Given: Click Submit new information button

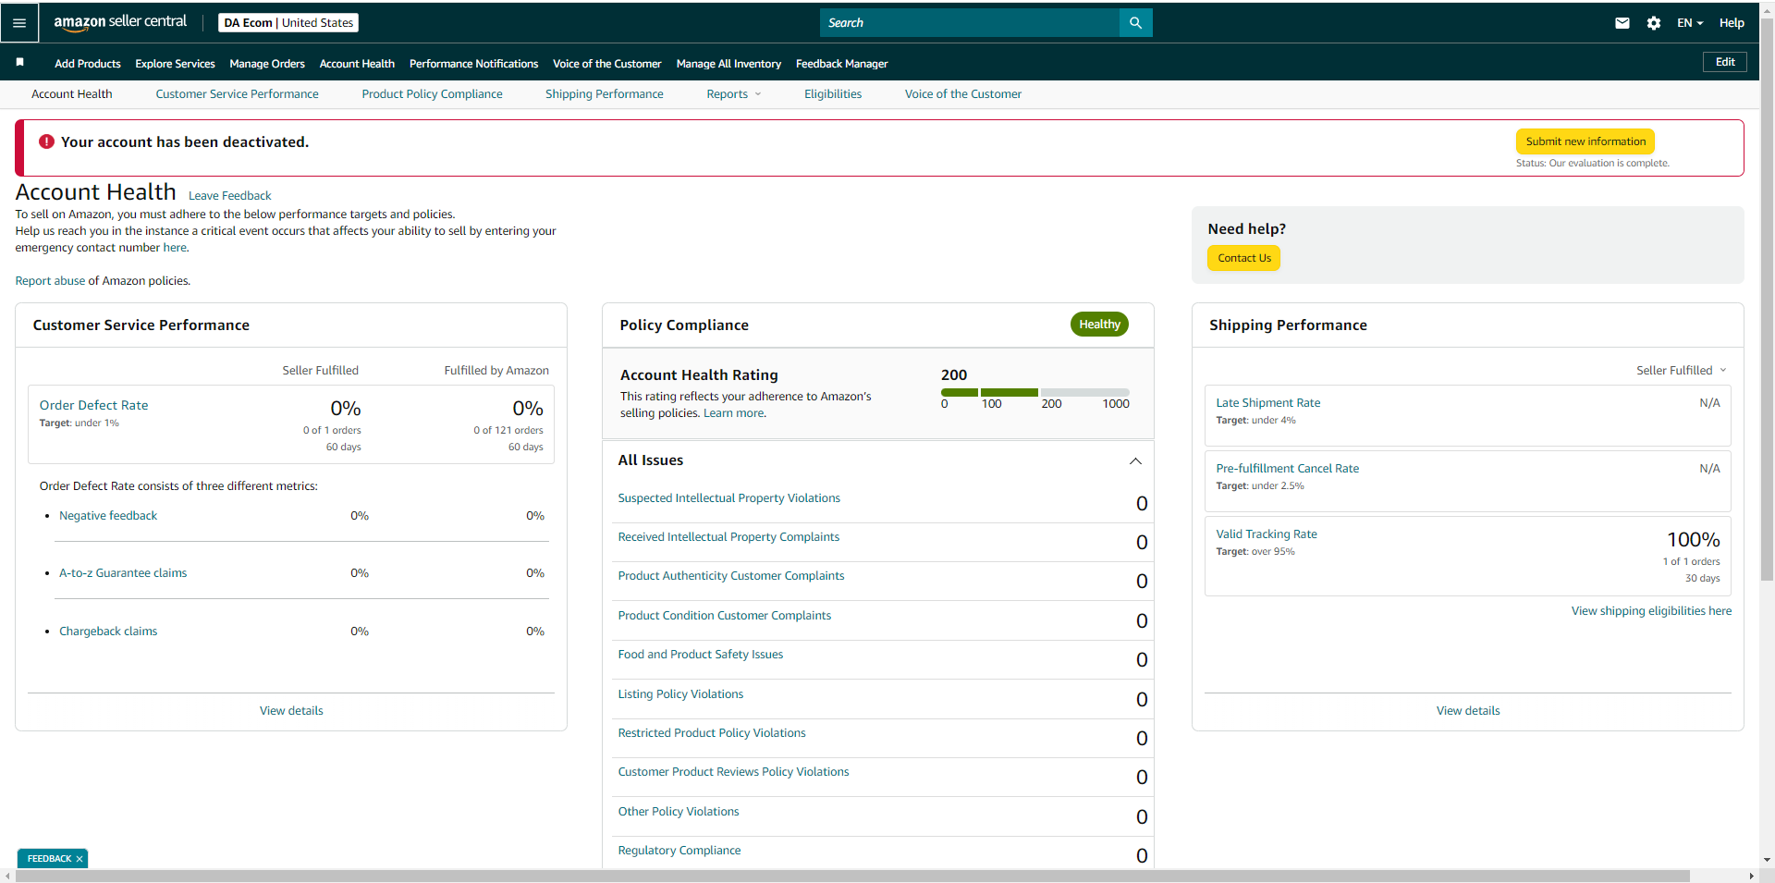Looking at the screenshot, I should 1585,141.
